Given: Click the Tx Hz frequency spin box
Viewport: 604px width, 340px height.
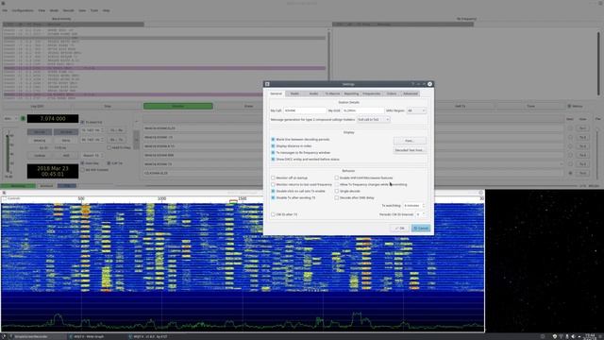Looking at the screenshot, I should tap(92, 130).
